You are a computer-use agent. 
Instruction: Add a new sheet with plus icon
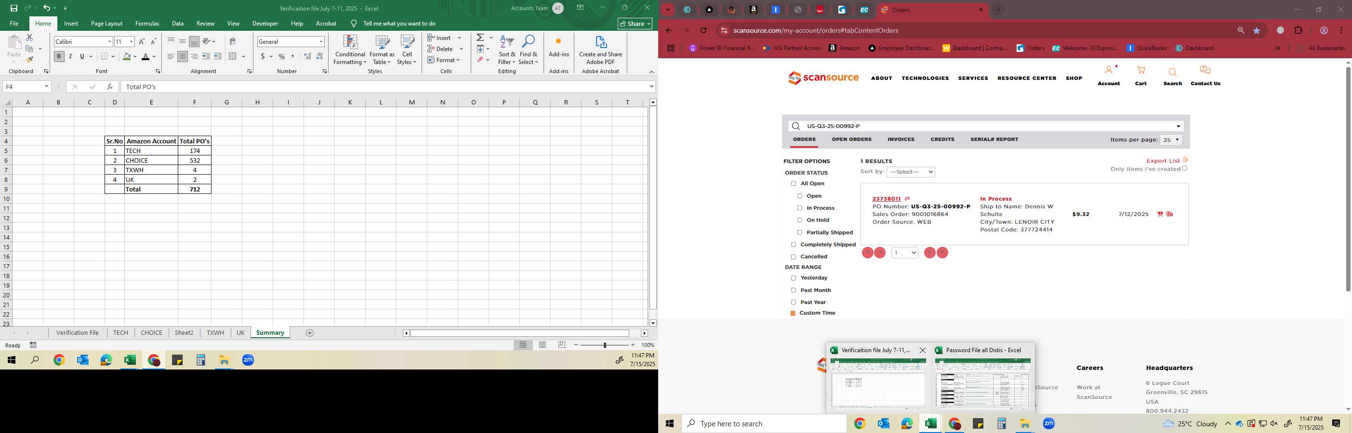point(310,333)
